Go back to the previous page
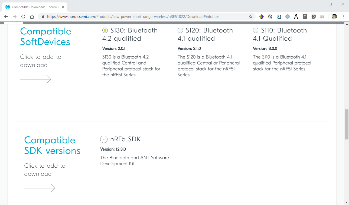The width and height of the screenshot is (349, 205). [6, 17]
